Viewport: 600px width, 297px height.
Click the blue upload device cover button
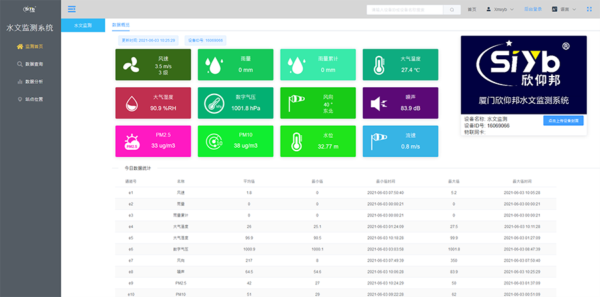tap(563, 121)
